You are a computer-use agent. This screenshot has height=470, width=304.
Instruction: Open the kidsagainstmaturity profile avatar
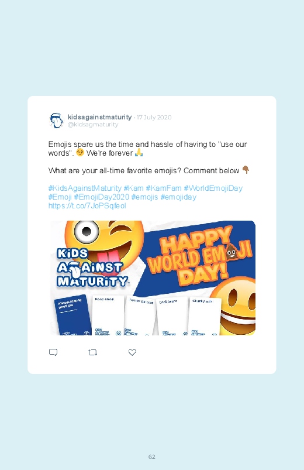(56, 121)
